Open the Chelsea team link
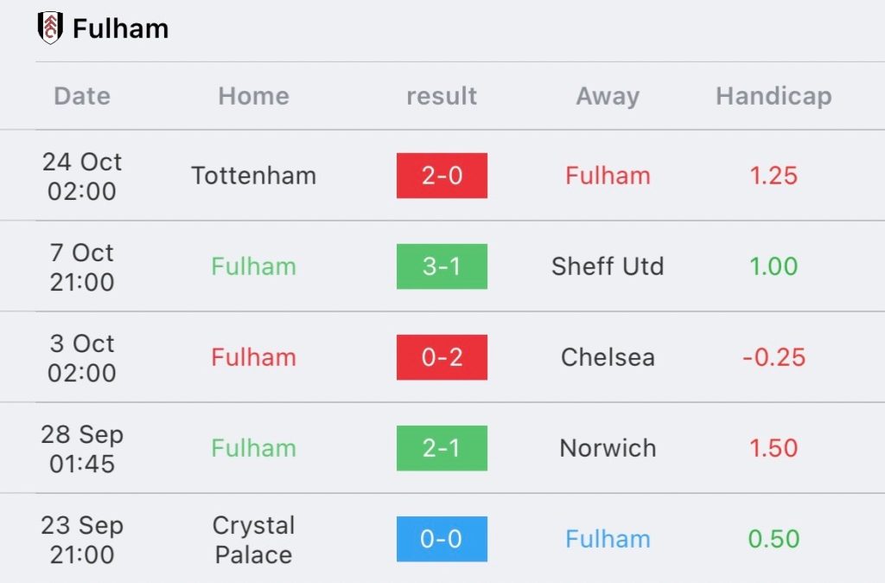885x583 pixels. pos(608,357)
